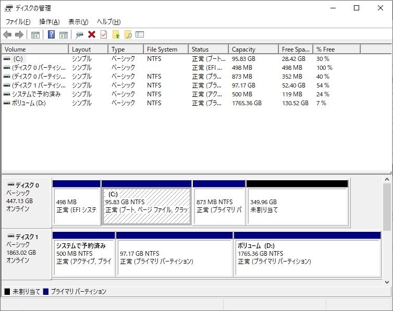Open the ファイル(F) menu
This screenshot has height=311, width=393.
pyautogui.click(x=18, y=22)
